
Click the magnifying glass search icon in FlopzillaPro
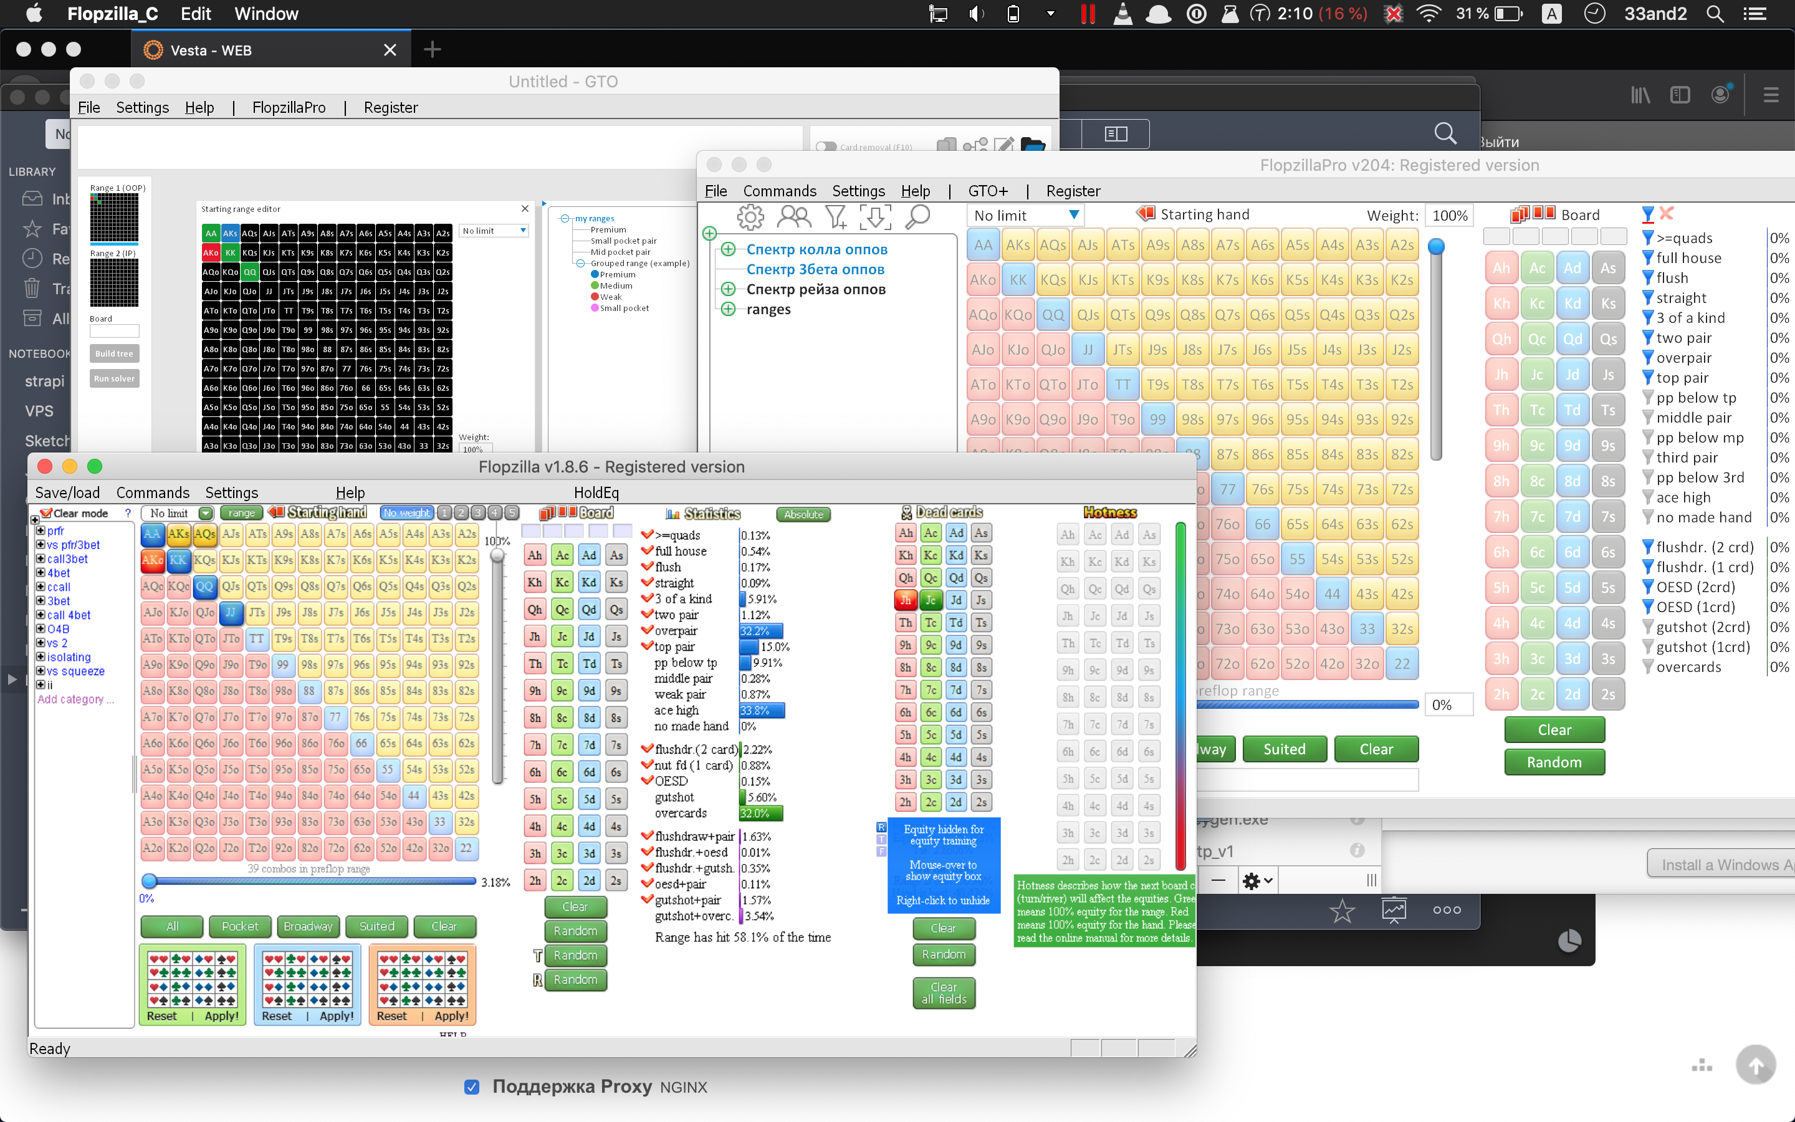point(917,217)
